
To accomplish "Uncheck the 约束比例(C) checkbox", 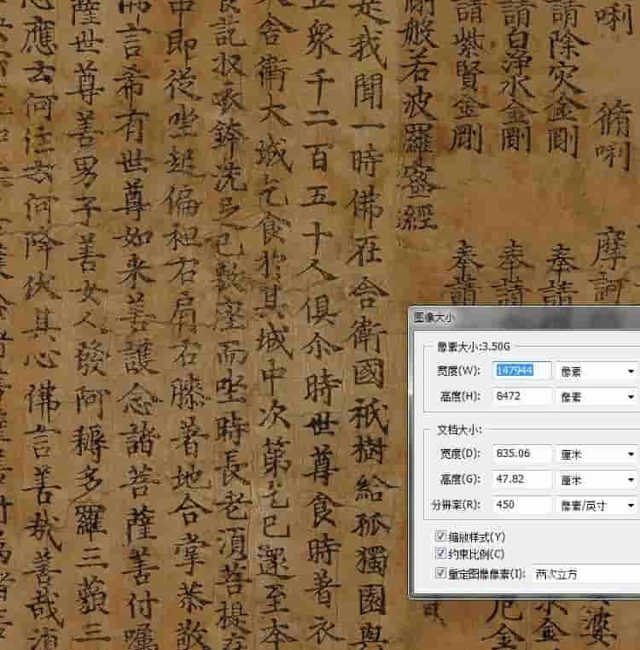I will pos(440,555).
